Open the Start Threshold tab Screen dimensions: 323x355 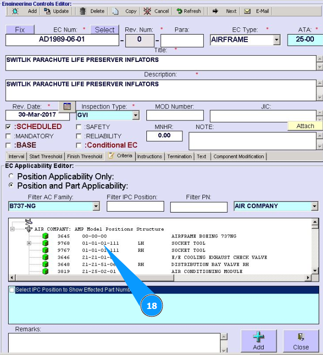click(45, 156)
